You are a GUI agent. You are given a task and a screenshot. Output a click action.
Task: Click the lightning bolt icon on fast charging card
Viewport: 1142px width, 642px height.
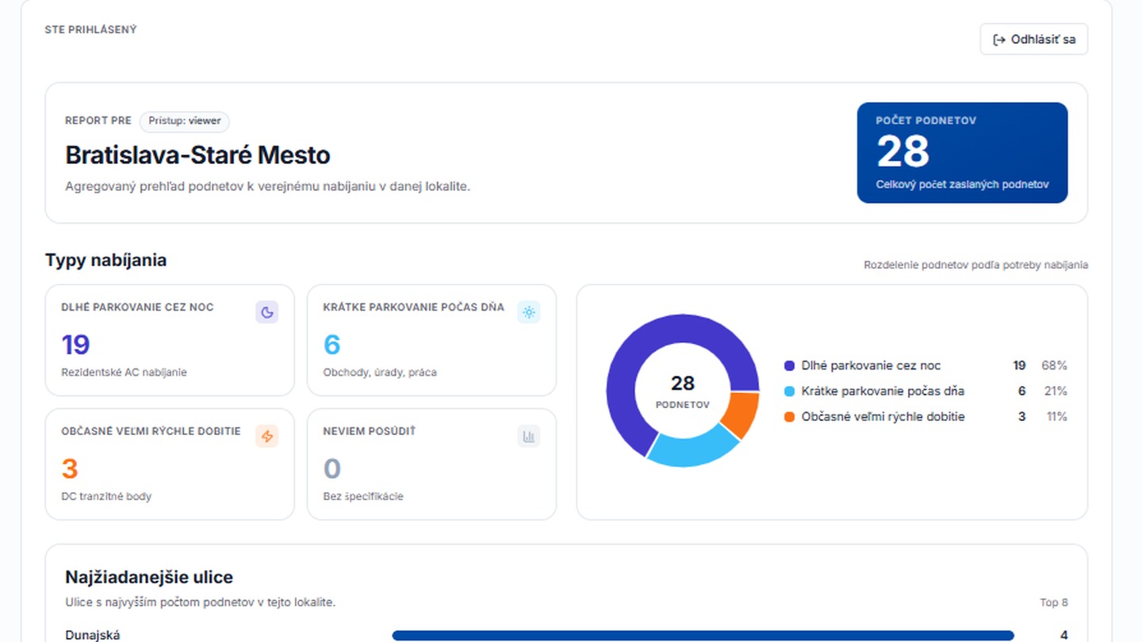pos(267,436)
